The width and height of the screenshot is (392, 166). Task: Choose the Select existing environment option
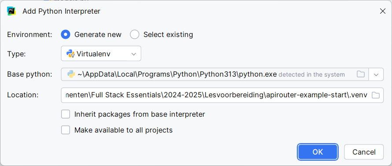coord(135,34)
